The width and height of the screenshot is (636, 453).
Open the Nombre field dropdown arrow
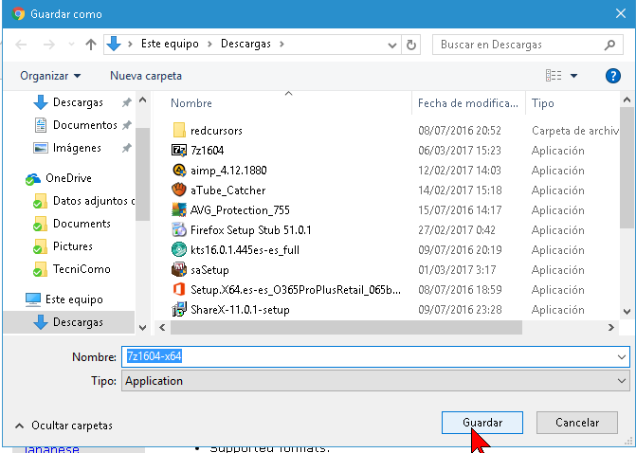click(x=622, y=357)
